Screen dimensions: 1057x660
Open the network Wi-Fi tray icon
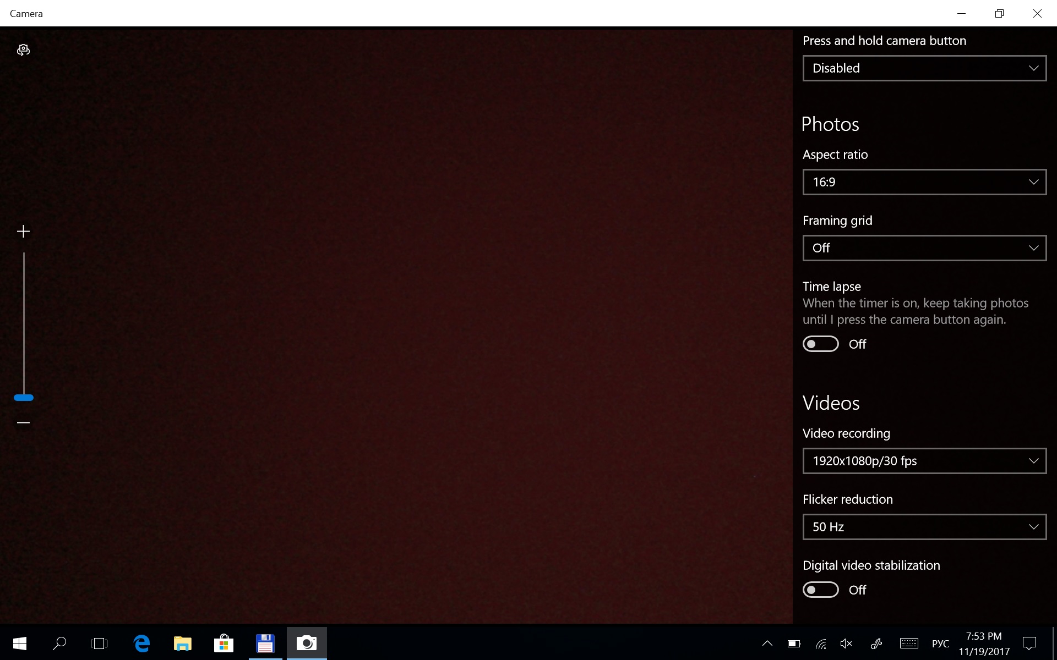pos(821,643)
